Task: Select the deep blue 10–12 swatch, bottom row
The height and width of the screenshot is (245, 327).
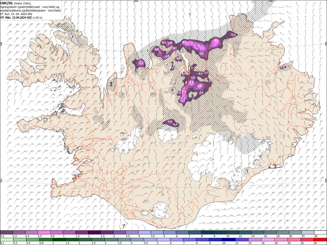Action: 229,240
